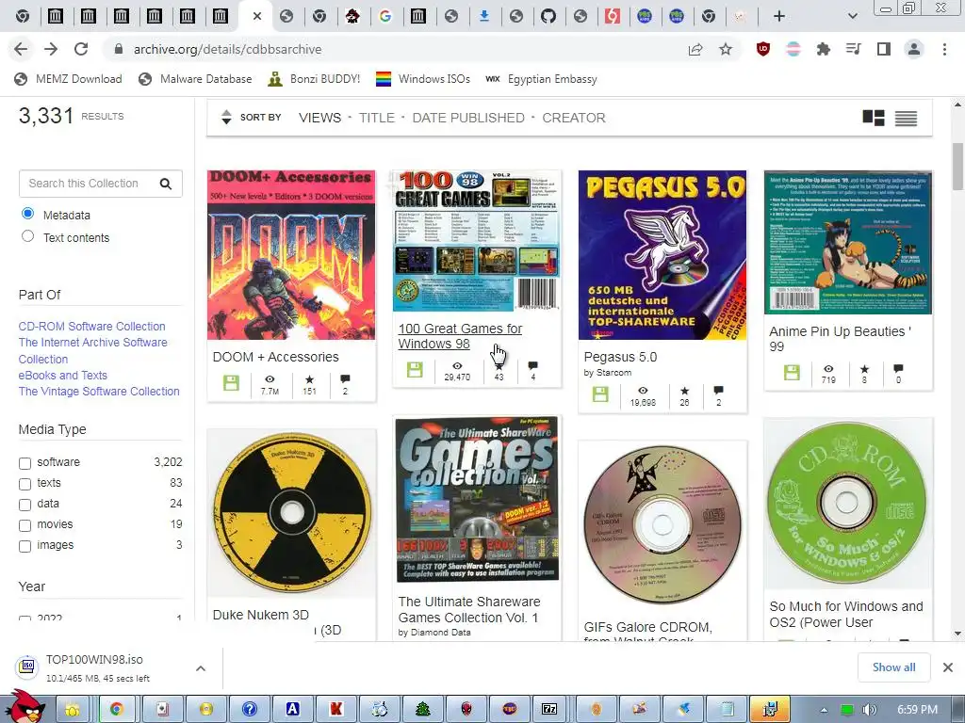This screenshot has height=723, width=965.
Task: Open TOP100WIN98.iso download options chevron
Action: point(201,667)
